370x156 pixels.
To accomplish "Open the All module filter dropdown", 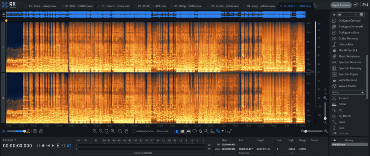I will tap(348, 14).
